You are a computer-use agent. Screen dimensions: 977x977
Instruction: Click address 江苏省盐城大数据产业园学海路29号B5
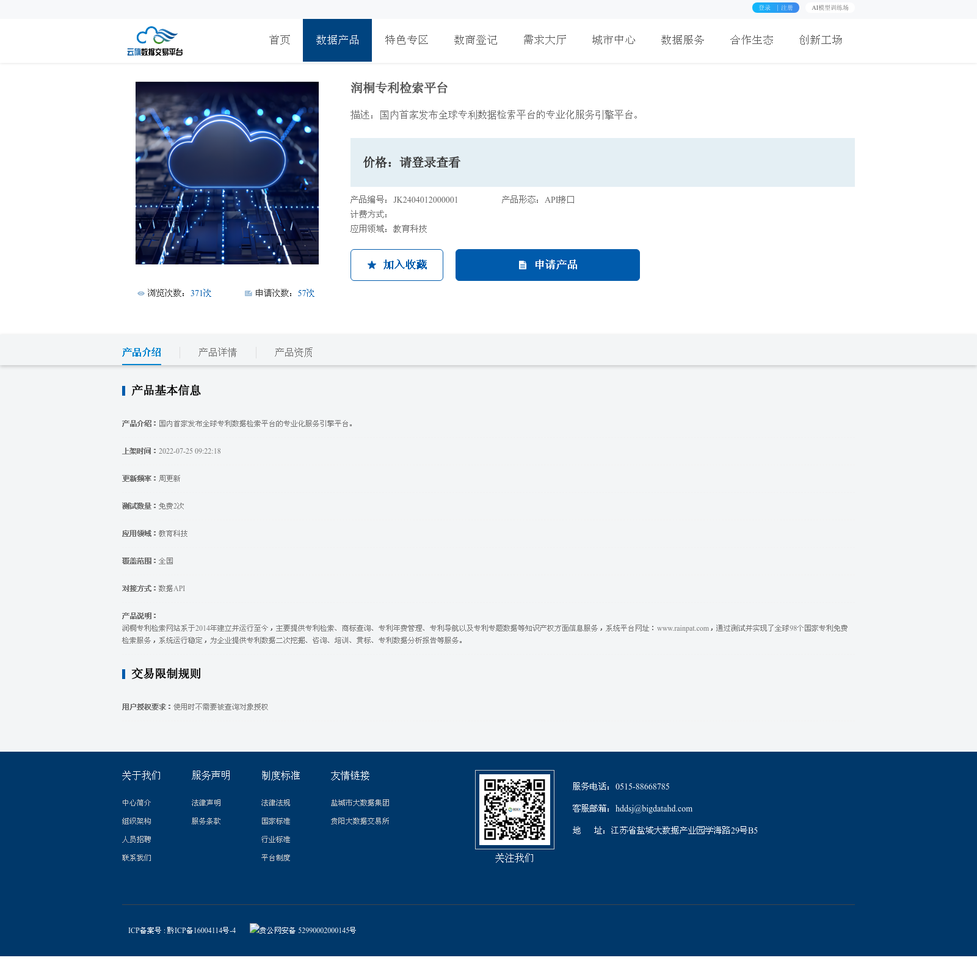pyautogui.click(x=685, y=830)
